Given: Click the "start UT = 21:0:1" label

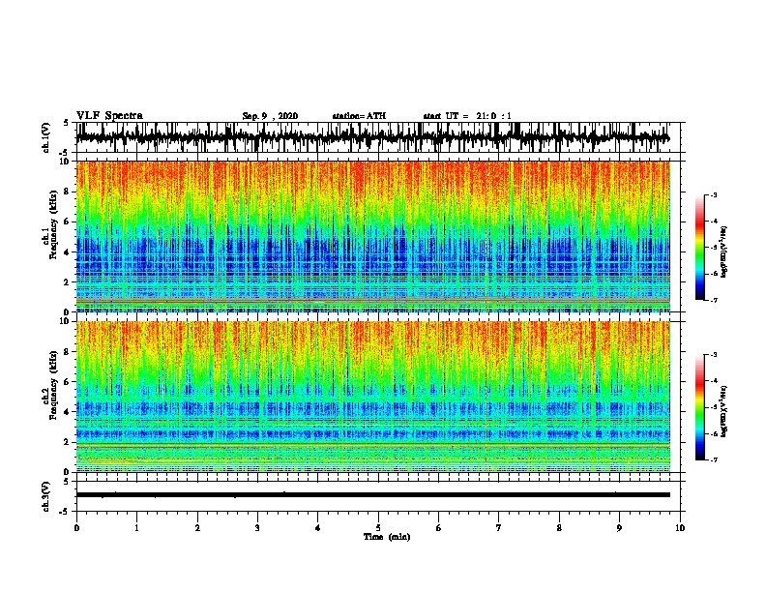Looking at the screenshot, I should [x=467, y=116].
